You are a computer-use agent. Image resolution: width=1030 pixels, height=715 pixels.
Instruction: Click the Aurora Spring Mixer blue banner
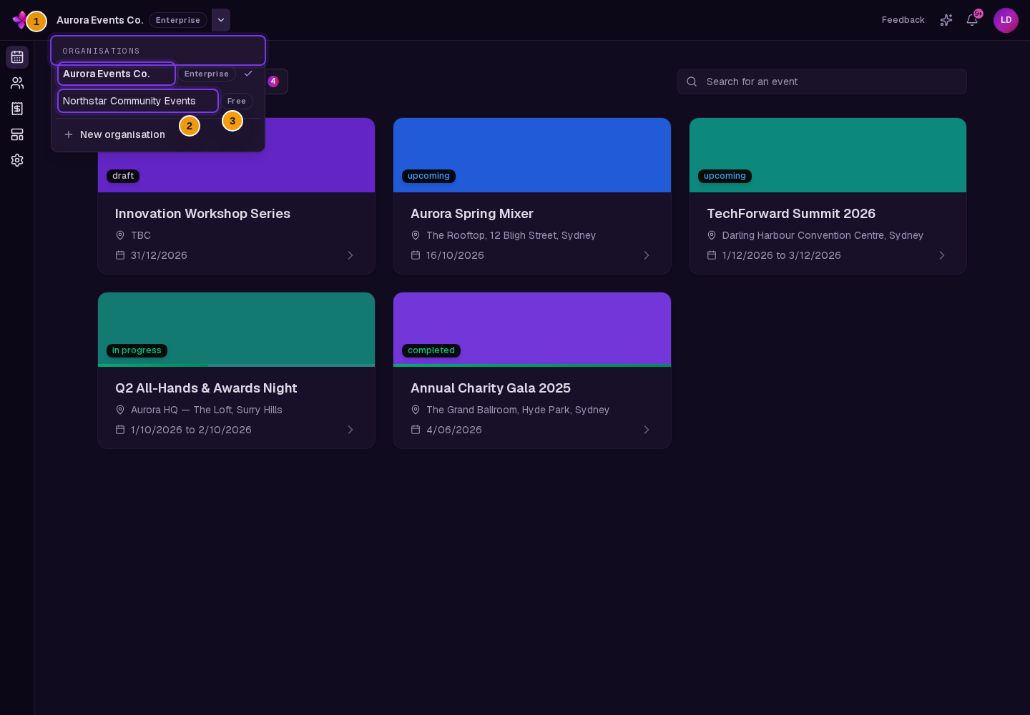click(x=532, y=155)
